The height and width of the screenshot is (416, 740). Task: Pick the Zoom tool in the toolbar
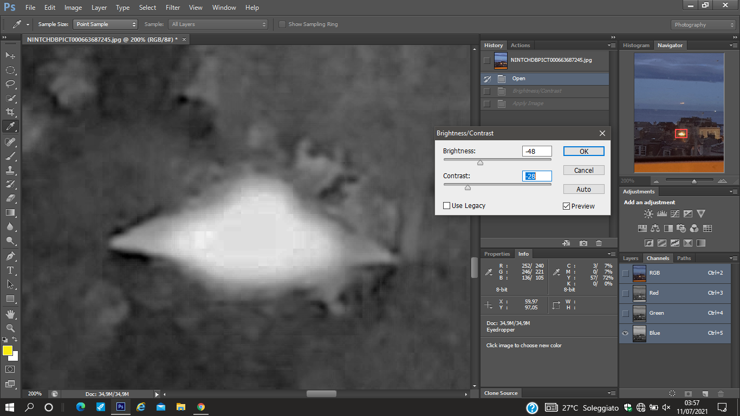click(10, 328)
